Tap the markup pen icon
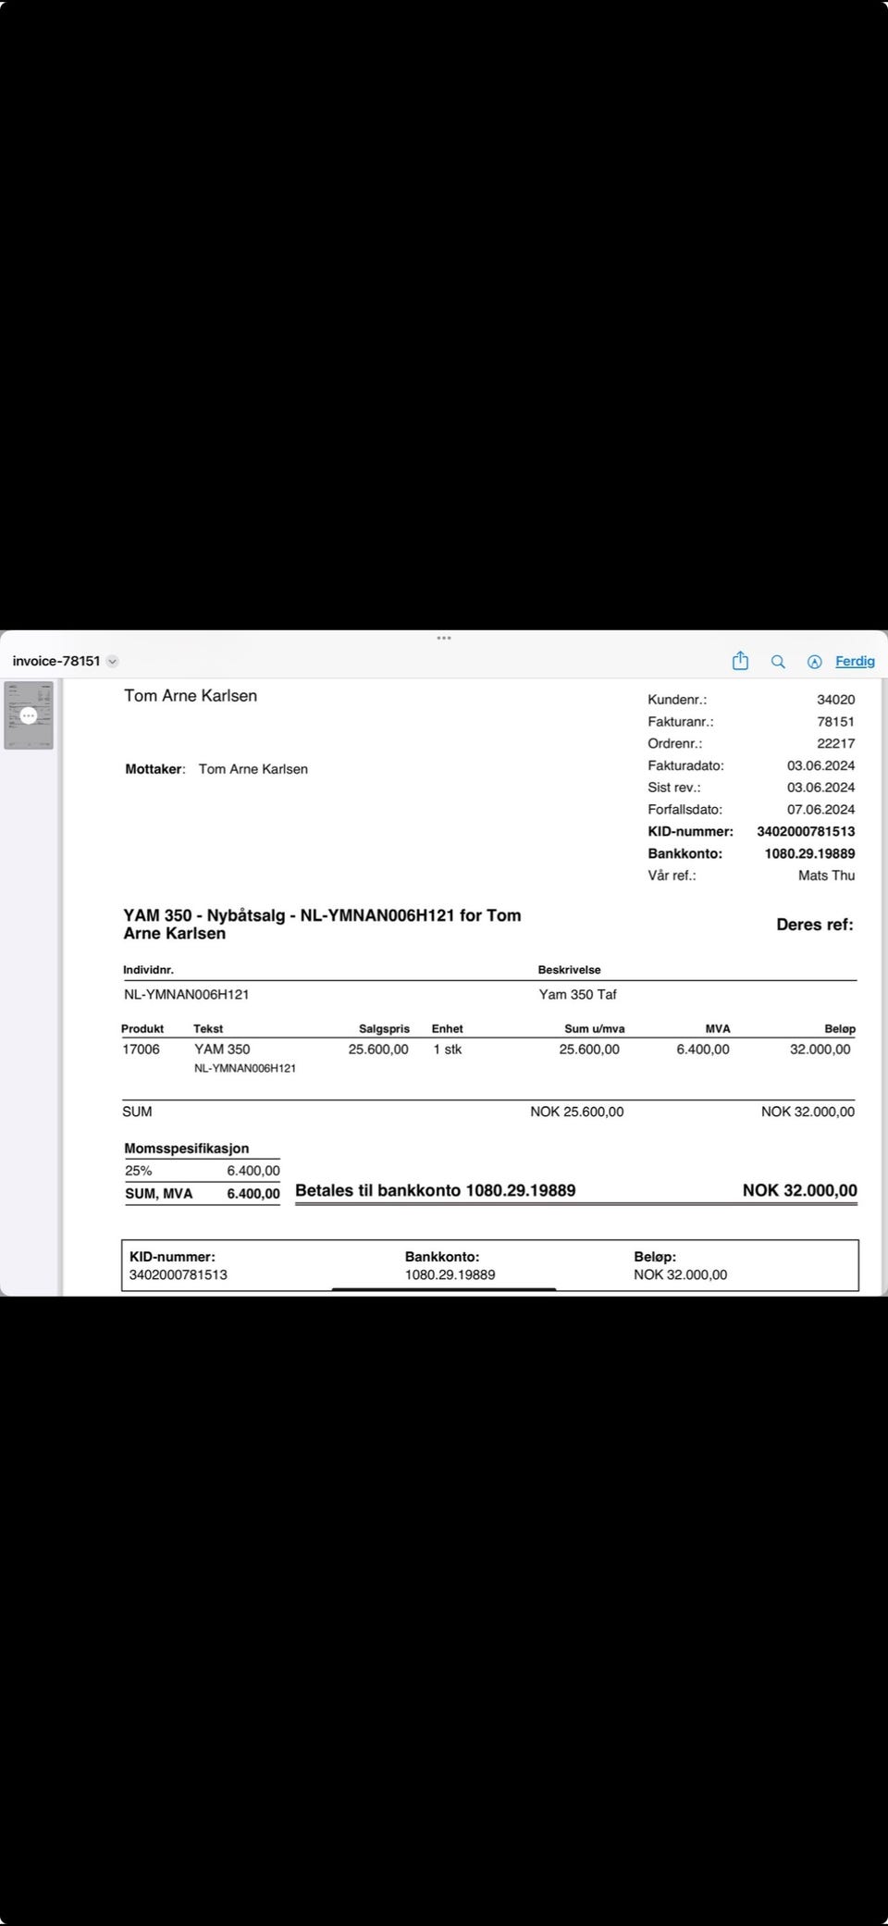Viewport: 888px width, 1926px height. pyautogui.click(x=815, y=662)
